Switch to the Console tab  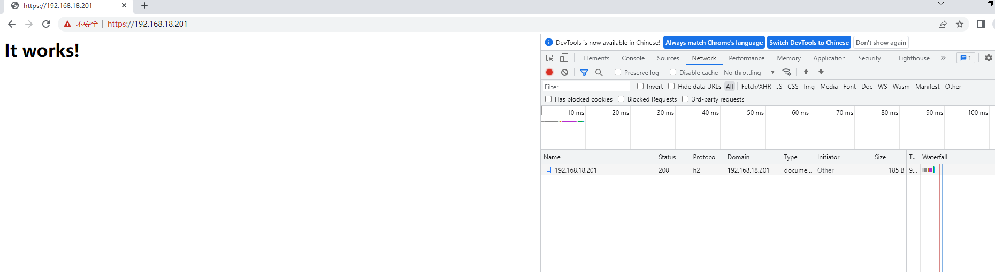[633, 58]
